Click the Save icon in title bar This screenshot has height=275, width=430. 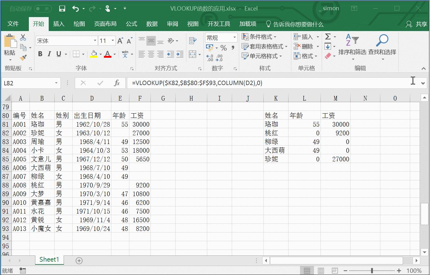point(62,9)
